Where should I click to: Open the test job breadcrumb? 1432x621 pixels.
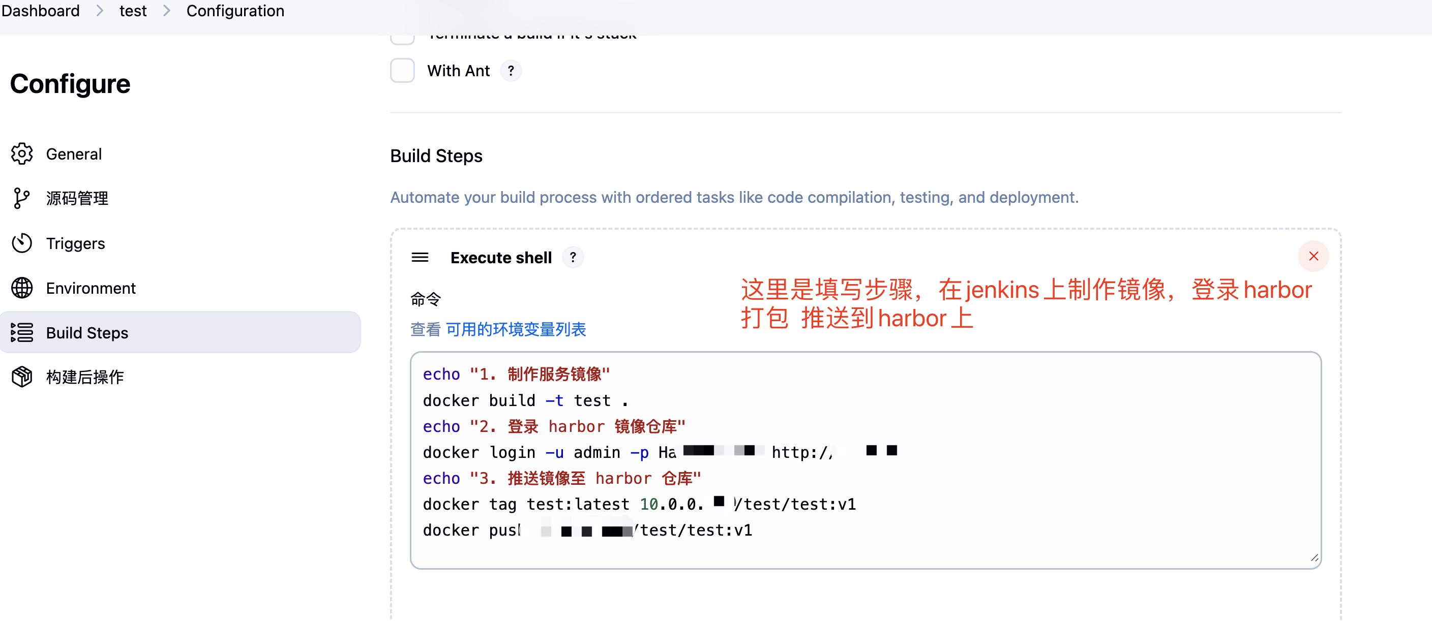click(x=133, y=11)
